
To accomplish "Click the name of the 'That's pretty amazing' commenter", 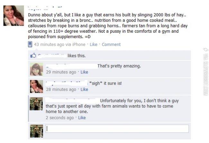I will coord(71,66).
